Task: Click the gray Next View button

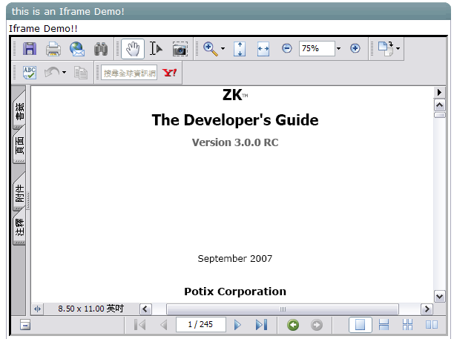Action: [x=317, y=325]
